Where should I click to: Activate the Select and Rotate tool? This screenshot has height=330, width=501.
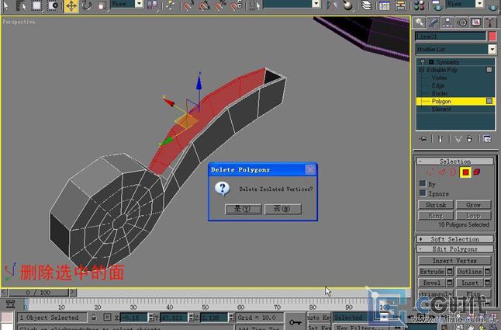[86, 5]
